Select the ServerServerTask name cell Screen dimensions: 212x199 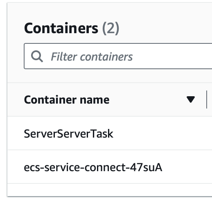pyautogui.click(x=68, y=133)
